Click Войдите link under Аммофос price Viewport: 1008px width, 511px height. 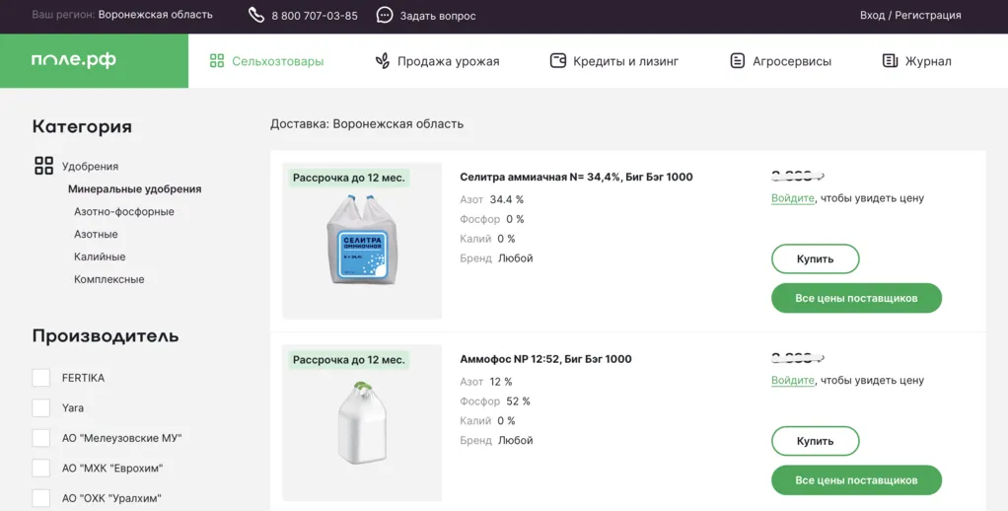click(x=793, y=380)
